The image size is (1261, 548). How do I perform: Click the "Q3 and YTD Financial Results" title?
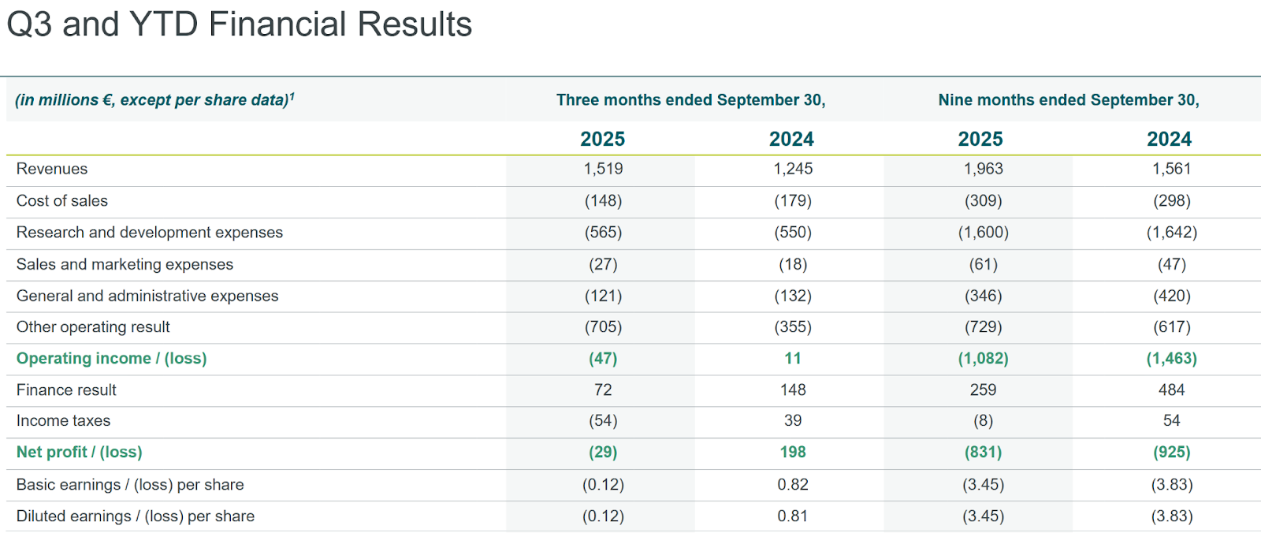coord(239,24)
